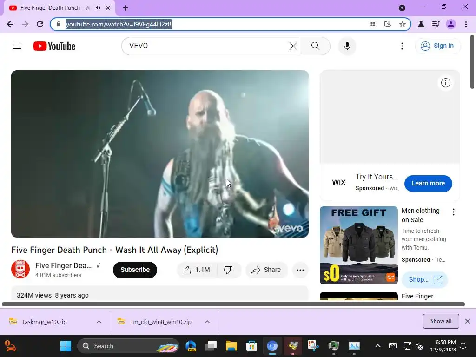Click the Shop... button on Temu ad

coord(425,279)
